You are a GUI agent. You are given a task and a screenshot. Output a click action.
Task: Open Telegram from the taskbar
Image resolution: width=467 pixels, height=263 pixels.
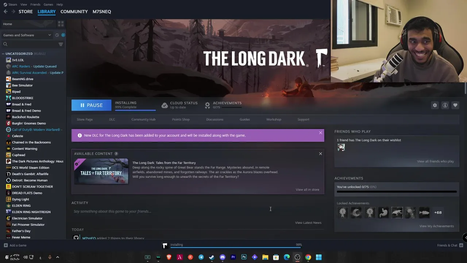[x=201, y=257]
